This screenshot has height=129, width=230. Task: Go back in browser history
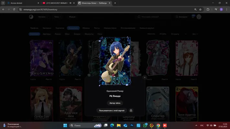[x=3, y=9]
